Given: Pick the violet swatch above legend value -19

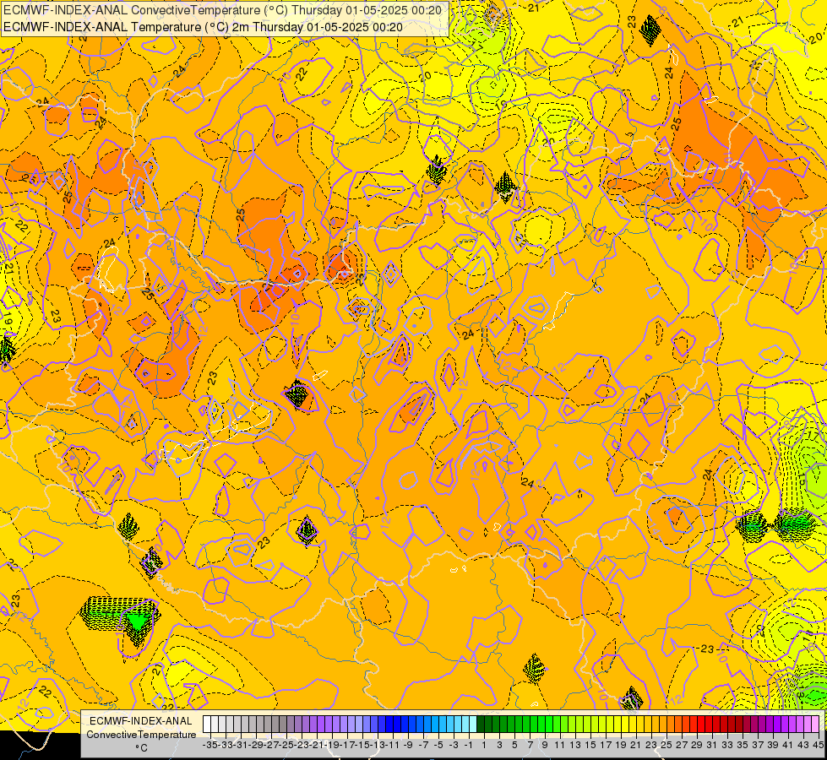Looking at the screenshot, I should (329, 724).
